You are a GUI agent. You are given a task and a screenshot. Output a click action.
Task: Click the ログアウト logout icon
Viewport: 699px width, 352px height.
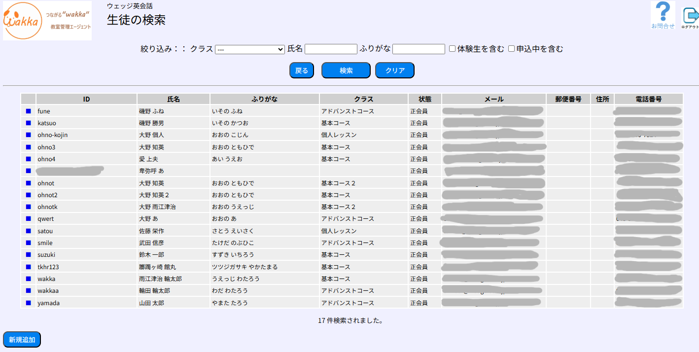point(690,18)
